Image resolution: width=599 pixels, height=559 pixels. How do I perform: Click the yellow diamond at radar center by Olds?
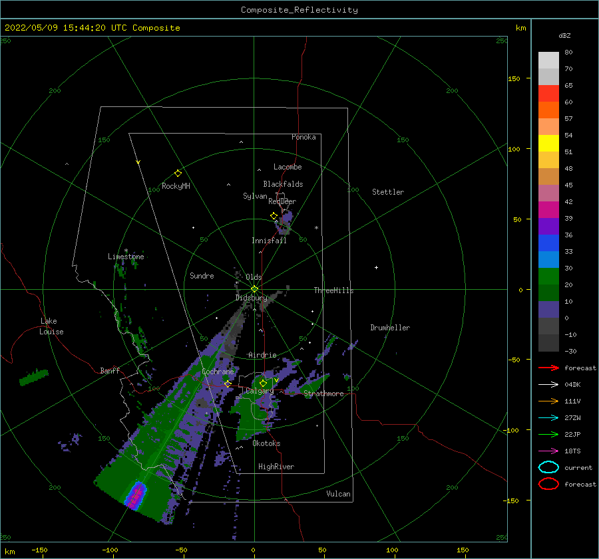coord(254,289)
